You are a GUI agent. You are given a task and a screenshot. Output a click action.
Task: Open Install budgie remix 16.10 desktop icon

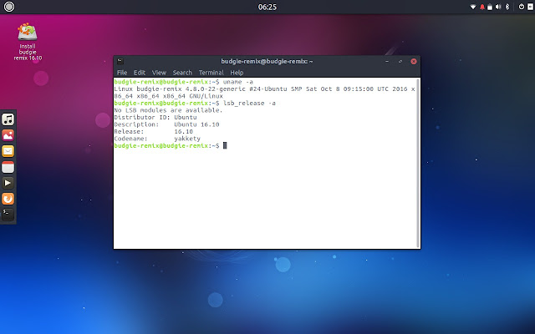(x=28, y=42)
